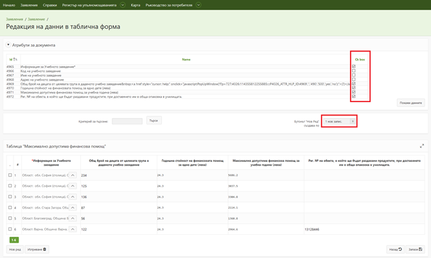The height and width of the screenshot is (258, 431).
Task: Select table row 1 checkbox
Action: point(10,175)
